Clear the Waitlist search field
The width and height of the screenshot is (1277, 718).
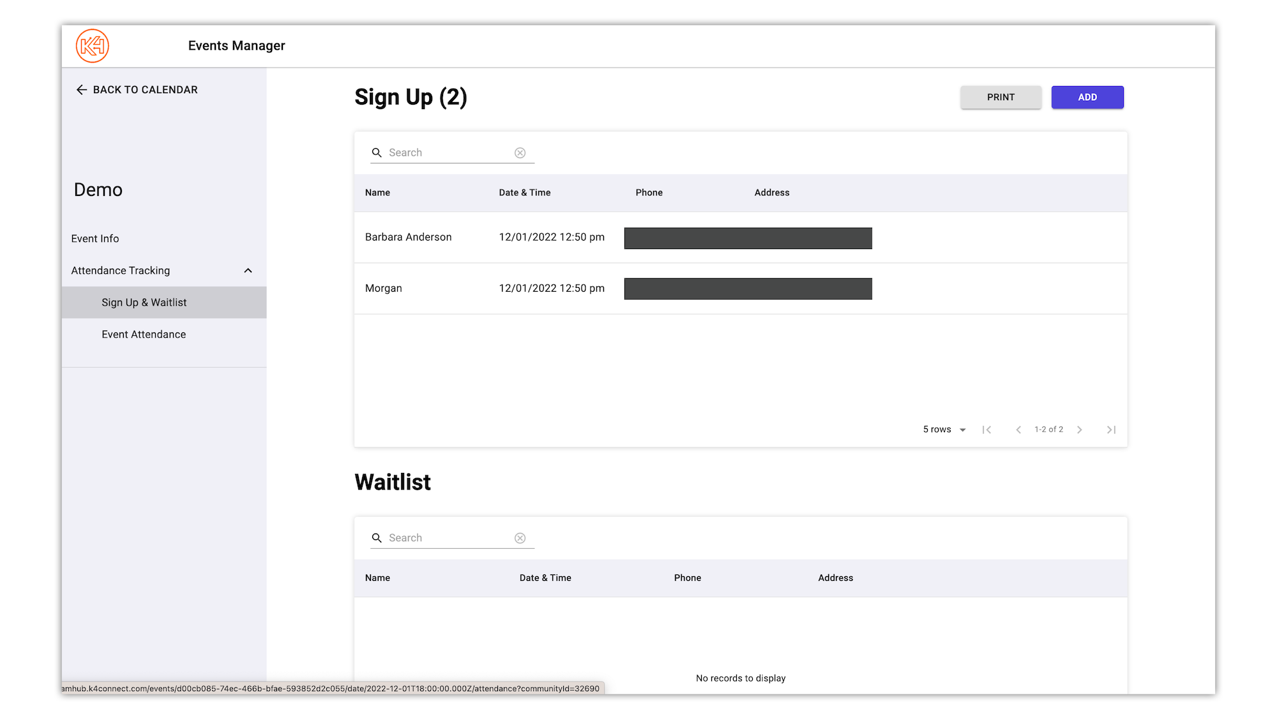click(x=520, y=538)
